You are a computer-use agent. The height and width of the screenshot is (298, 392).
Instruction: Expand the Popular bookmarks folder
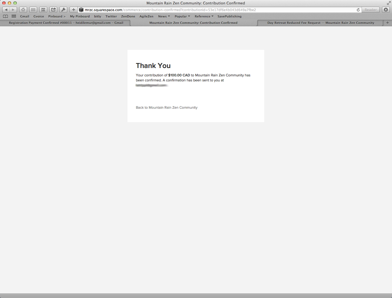coord(182,16)
